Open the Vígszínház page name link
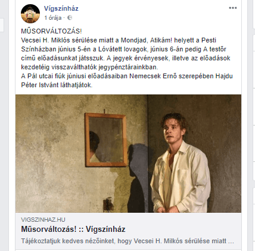The image size is (255, 251). point(61,8)
